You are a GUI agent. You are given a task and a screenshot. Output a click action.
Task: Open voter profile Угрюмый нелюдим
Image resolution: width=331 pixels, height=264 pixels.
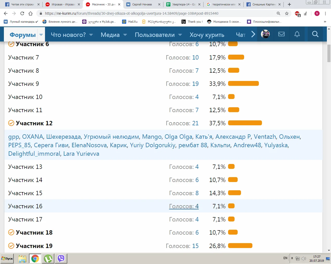[x=111, y=137]
